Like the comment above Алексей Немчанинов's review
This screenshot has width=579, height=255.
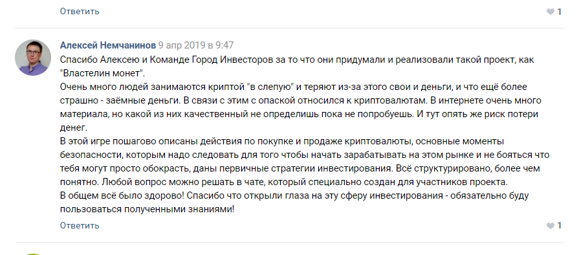point(550,12)
